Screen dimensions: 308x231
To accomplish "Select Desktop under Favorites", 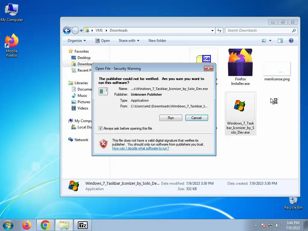I will 81,58.
